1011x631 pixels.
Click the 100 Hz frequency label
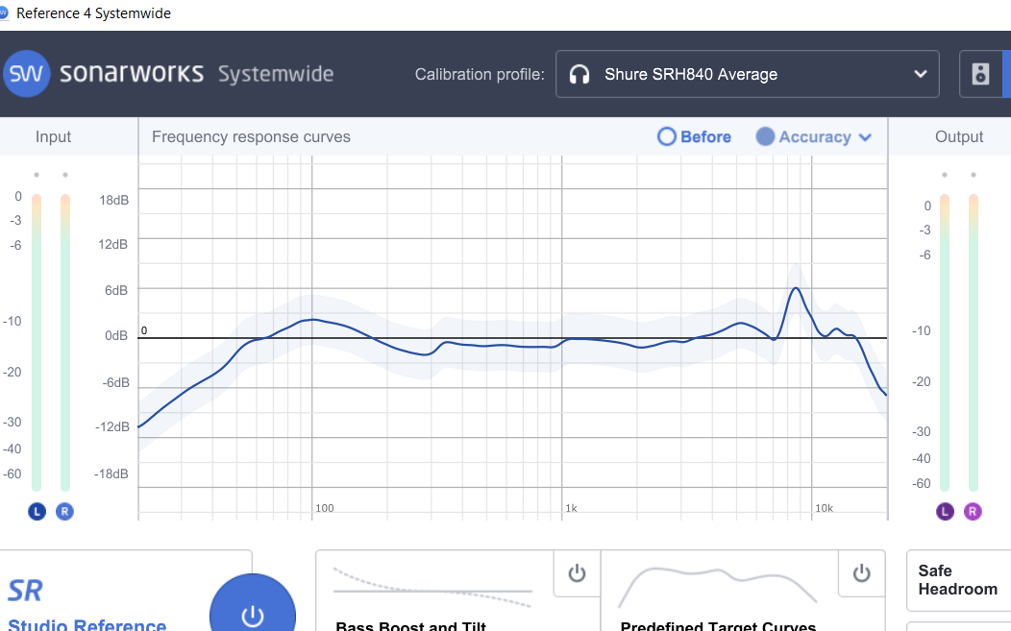[x=324, y=508]
